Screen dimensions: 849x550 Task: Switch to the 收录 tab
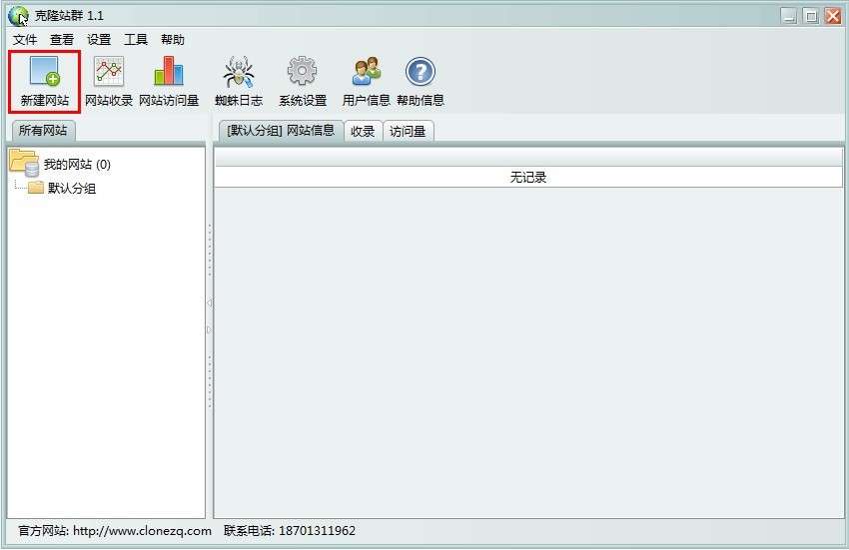click(363, 131)
